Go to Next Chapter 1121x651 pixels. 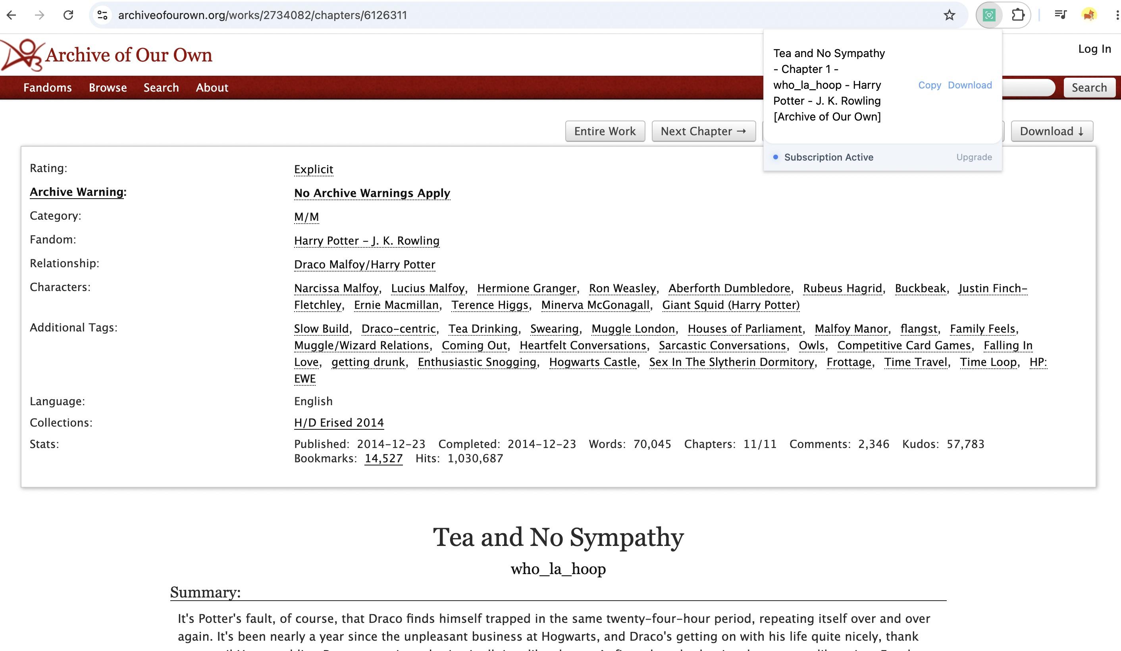[703, 131]
